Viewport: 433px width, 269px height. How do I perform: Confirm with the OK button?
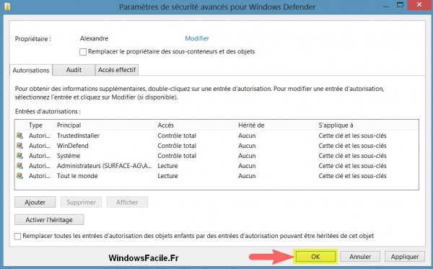click(x=315, y=257)
